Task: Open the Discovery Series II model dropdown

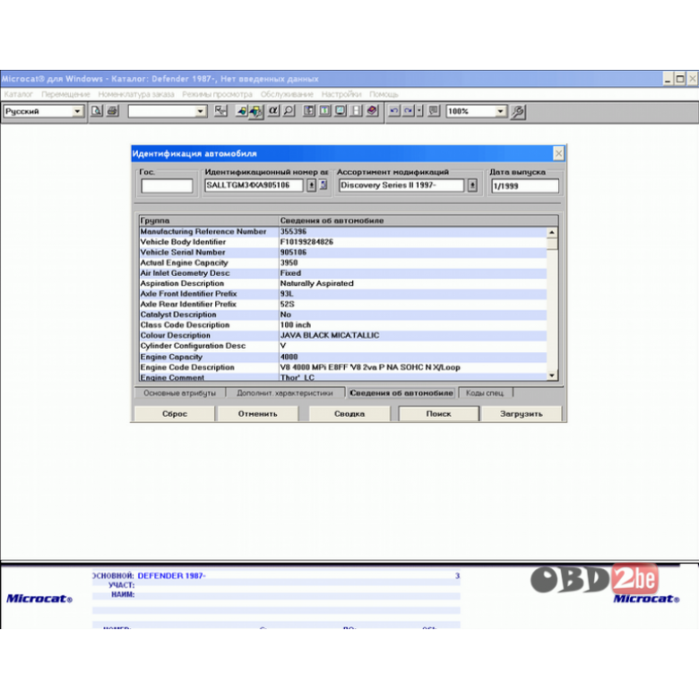Action: pos(472,185)
